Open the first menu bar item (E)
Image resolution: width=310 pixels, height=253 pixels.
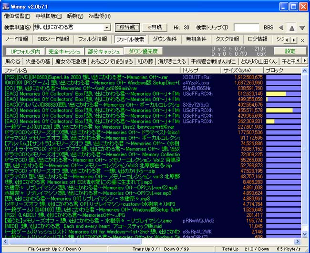coord(17,16)
